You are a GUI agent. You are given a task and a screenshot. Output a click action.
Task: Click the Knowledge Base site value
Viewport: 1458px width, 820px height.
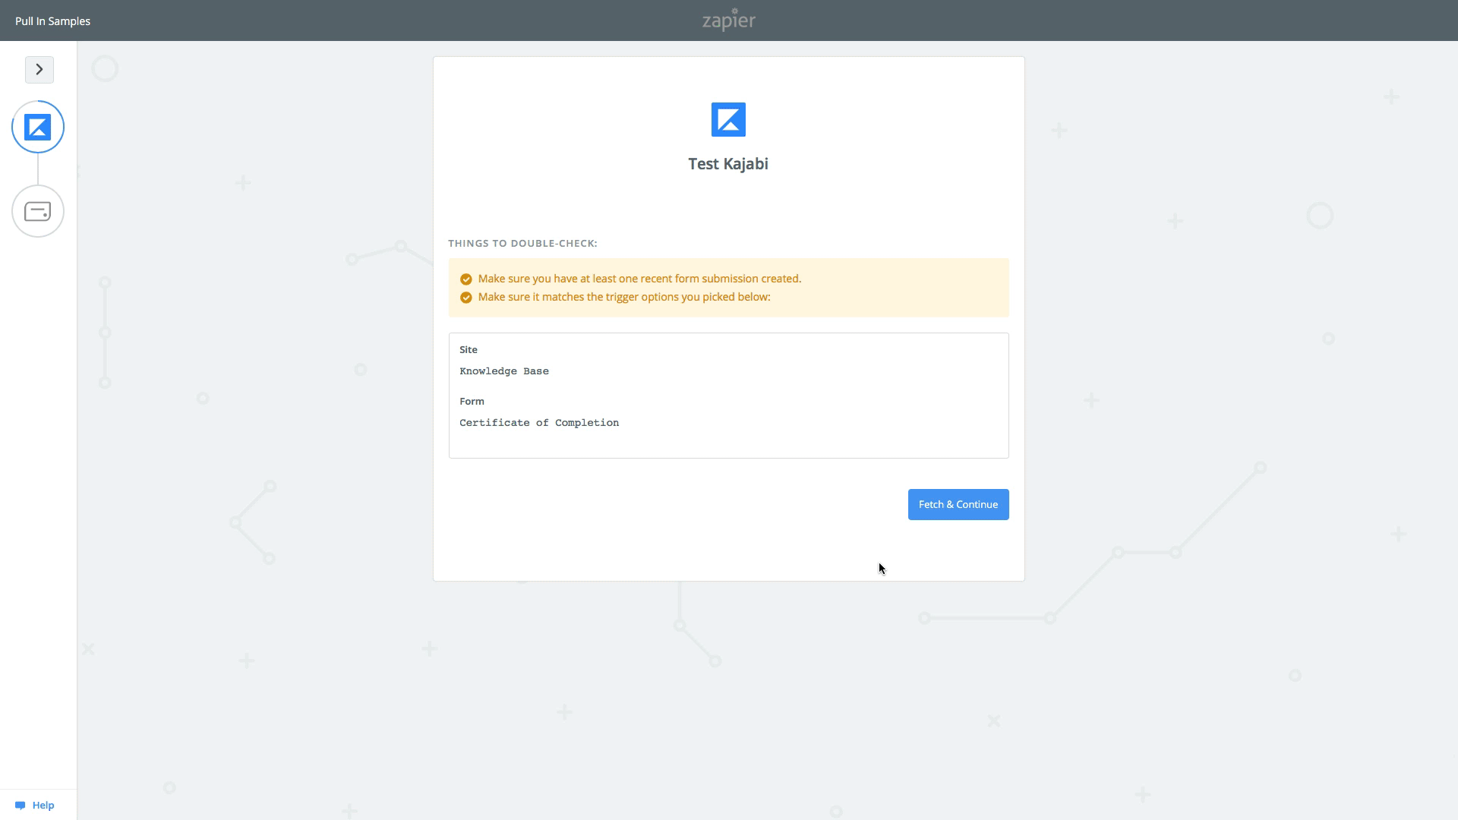click(504, 371)
